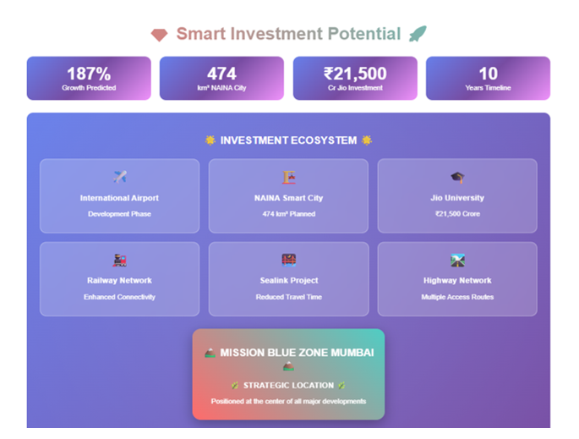
Task: Click the rocket icon after Potential
Action: (418, 34)
